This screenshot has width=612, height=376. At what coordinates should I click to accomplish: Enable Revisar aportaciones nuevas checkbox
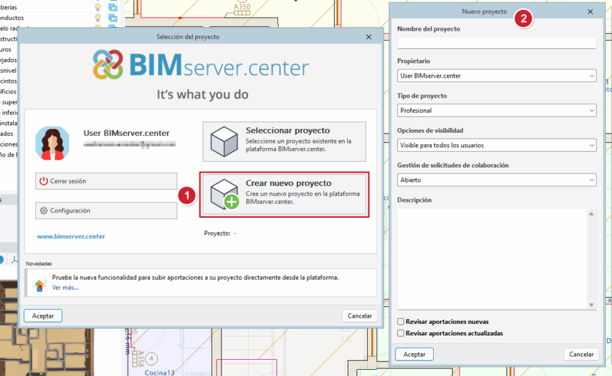400,322
